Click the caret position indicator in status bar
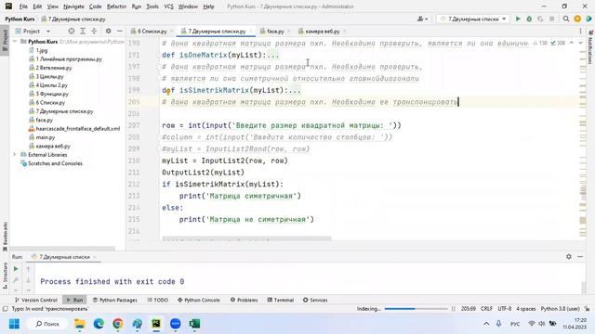 [469, 309]
